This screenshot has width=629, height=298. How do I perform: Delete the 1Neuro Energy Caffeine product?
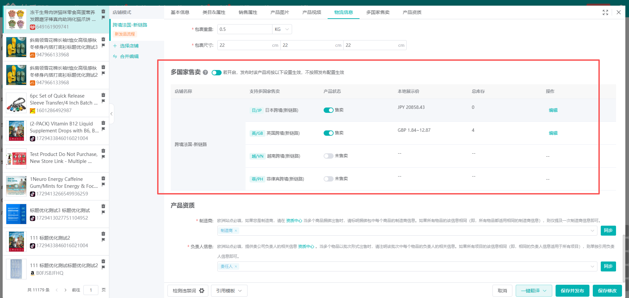coord(103,178)
